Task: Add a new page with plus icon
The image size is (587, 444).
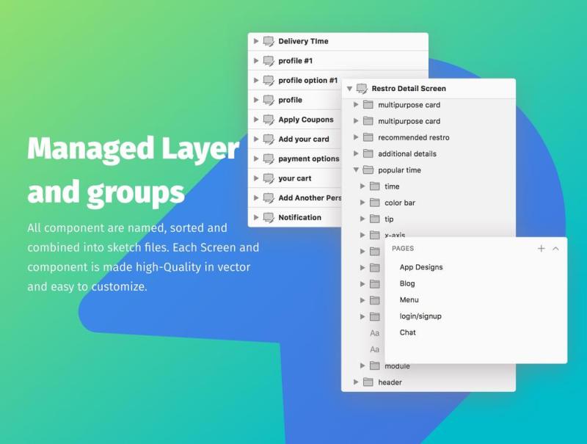Action: point(542,249)
